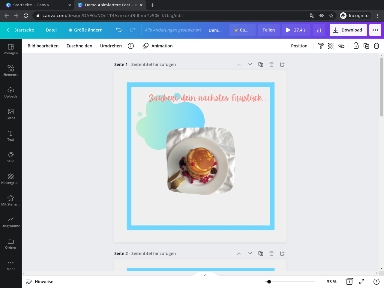Open the Datei file menu
The height and width of the screenshot is (288, 384).
[x=51, y=30]
